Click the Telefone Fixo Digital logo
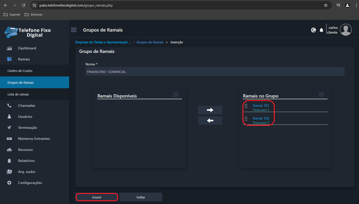Viewport: 359px width, 204px height. [28, 32]
